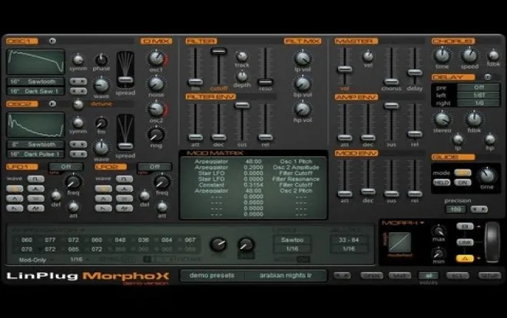
Task: Click the filter cutoff slider
Action: tap(219, 51)
